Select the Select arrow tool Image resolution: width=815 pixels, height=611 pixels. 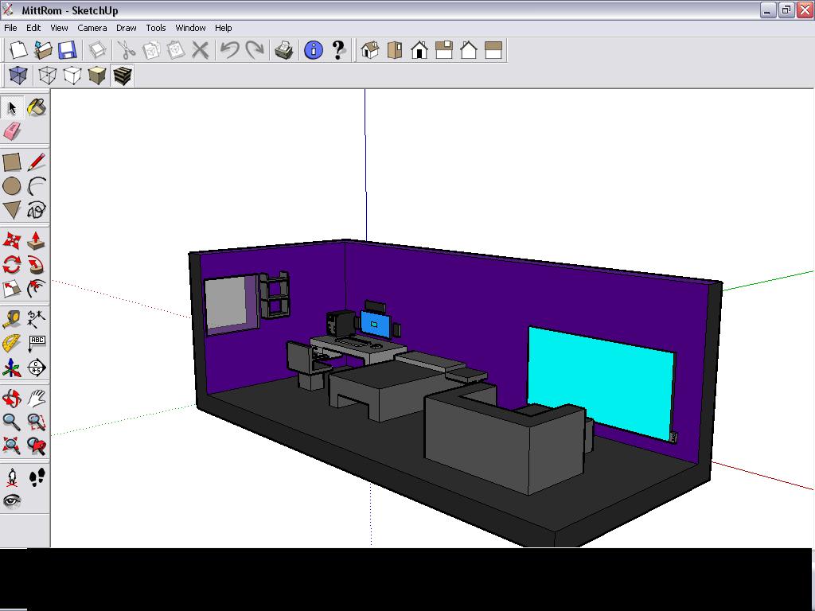point(12,107)
